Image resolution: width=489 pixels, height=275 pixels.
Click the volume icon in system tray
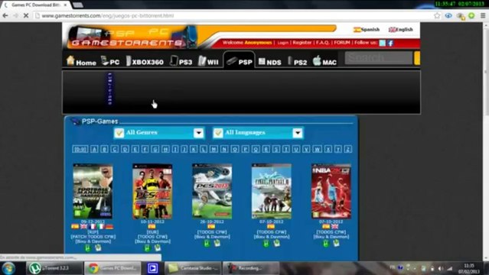pos(440,268)
